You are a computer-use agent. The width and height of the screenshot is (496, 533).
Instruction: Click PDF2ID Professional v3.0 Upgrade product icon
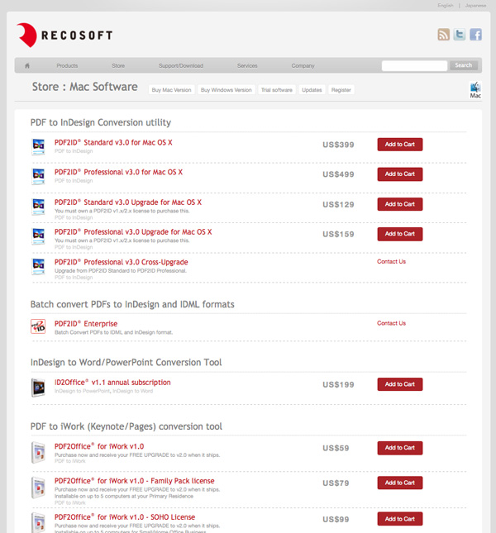click(38, 236)
